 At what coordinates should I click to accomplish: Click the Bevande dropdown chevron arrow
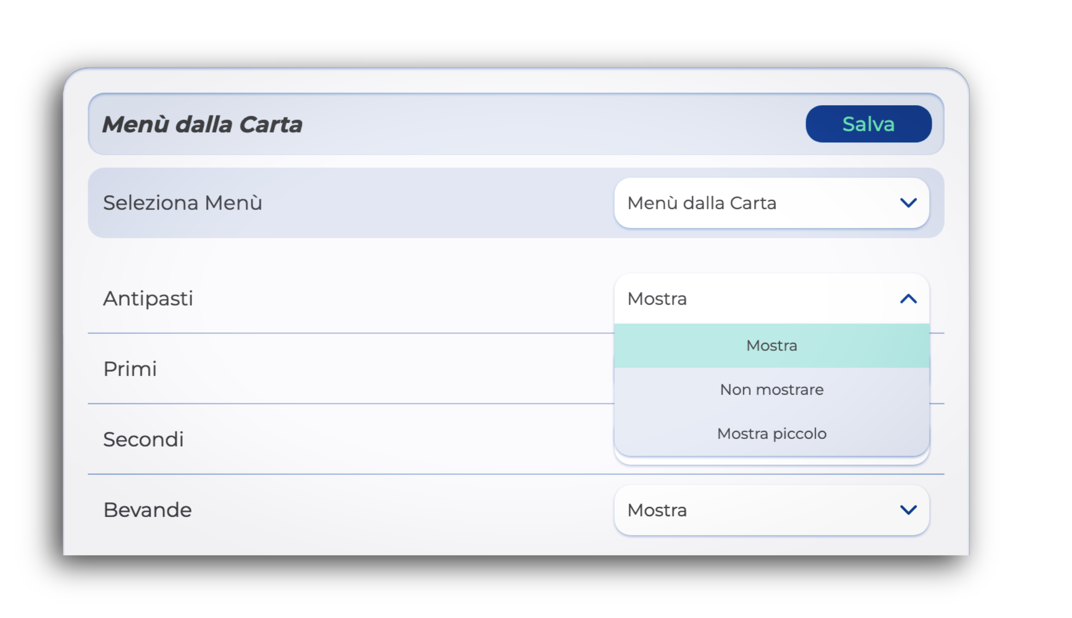click(x=908, y=510)
